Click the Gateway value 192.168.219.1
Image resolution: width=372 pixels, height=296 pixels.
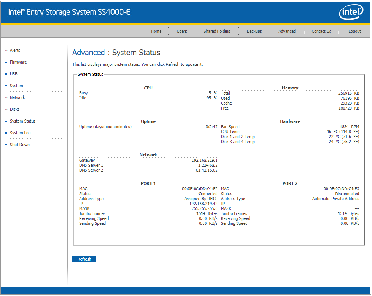pyautogui.click(x=204, y=160)
